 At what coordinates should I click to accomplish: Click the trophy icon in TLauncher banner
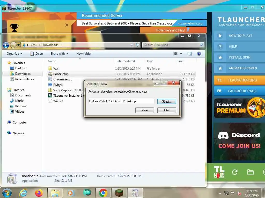click(x=14, y=28)
